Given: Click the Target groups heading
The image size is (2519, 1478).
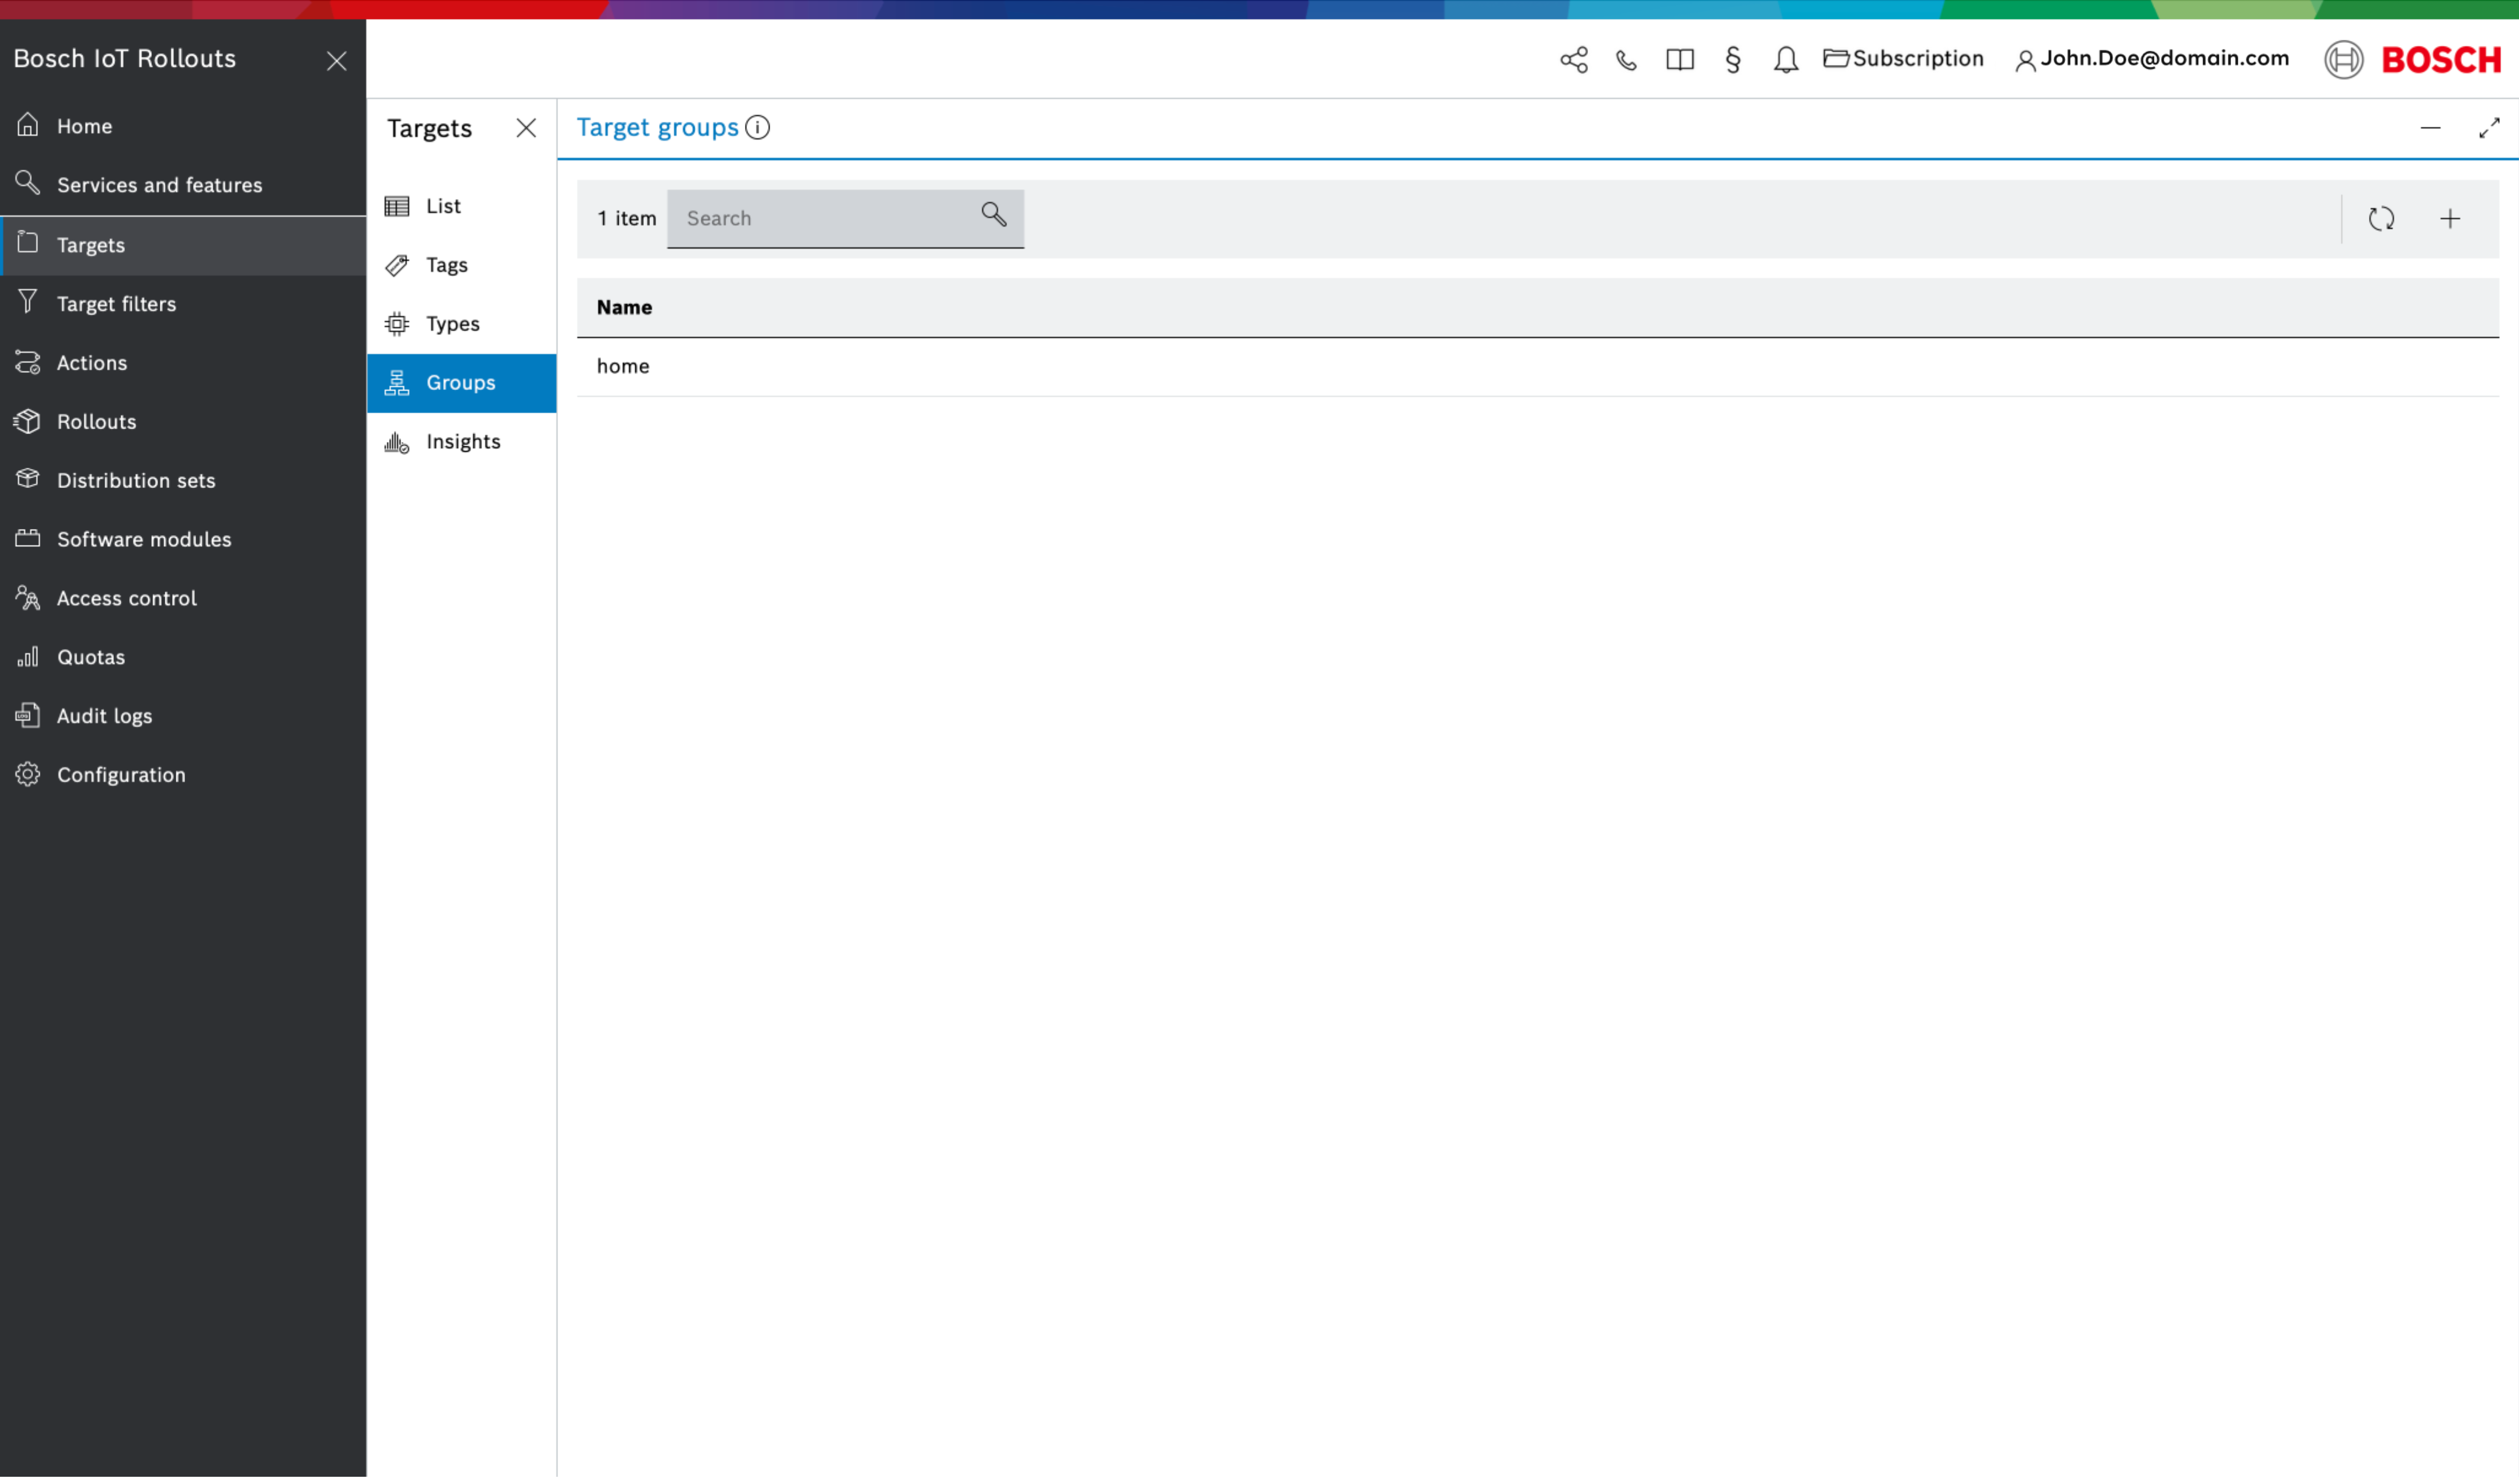Looking at the screenshot, I should pyautogui.click(x=658, y=128).
